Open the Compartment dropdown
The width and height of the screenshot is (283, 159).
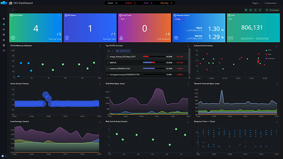click(271, 3)
